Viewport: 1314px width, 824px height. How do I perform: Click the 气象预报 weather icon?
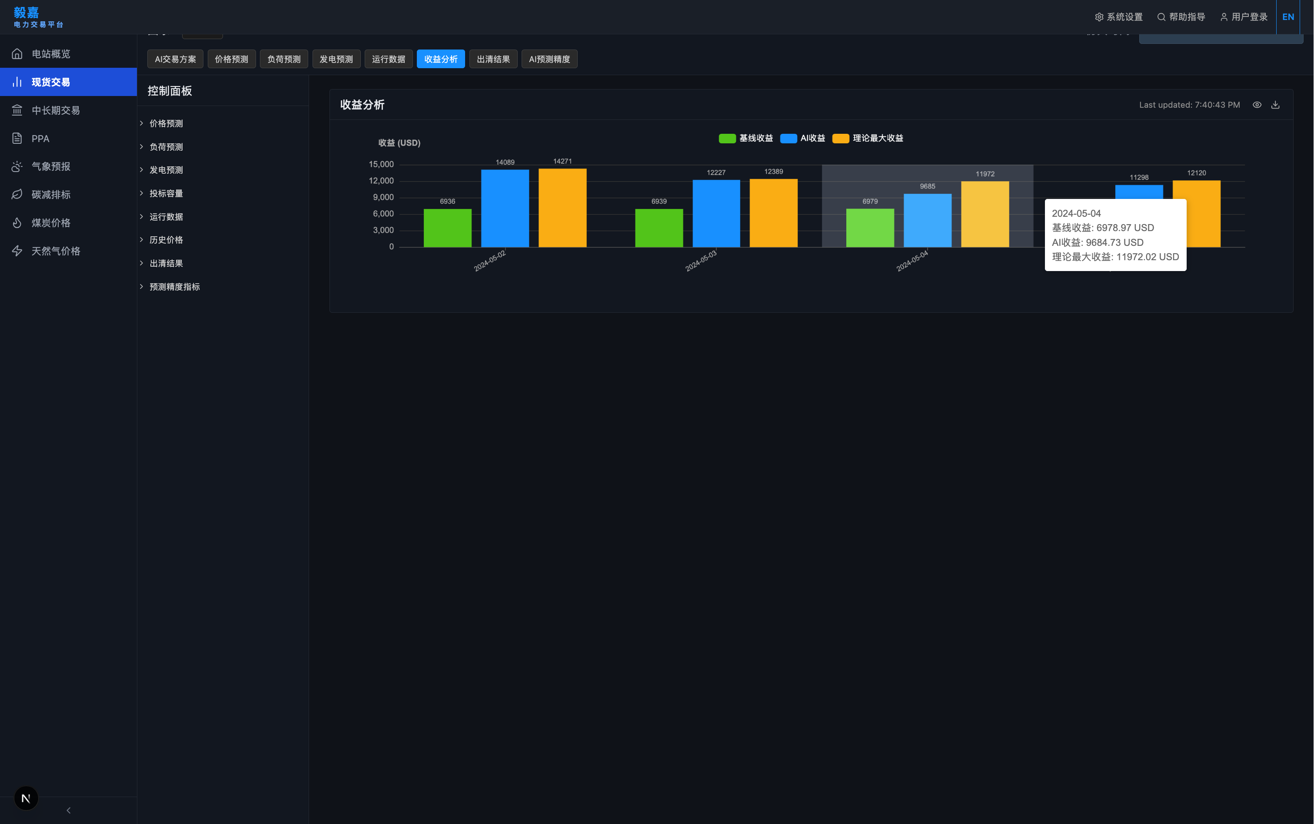tap(17, 166)
